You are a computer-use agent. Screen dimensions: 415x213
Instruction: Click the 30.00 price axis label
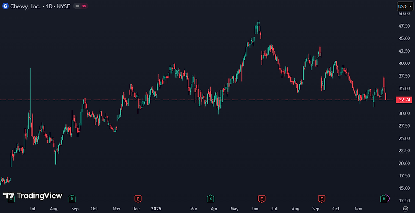click(x=404, y=113)
